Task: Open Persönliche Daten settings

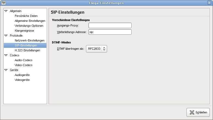Action: click(x=26, y=16)
